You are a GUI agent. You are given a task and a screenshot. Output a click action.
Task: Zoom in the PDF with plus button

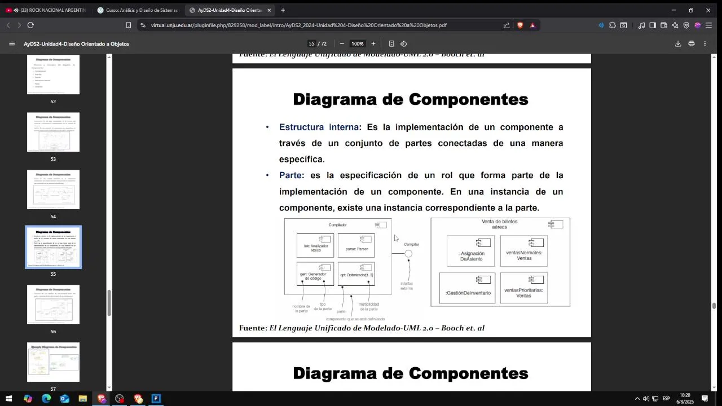[373, 43]
